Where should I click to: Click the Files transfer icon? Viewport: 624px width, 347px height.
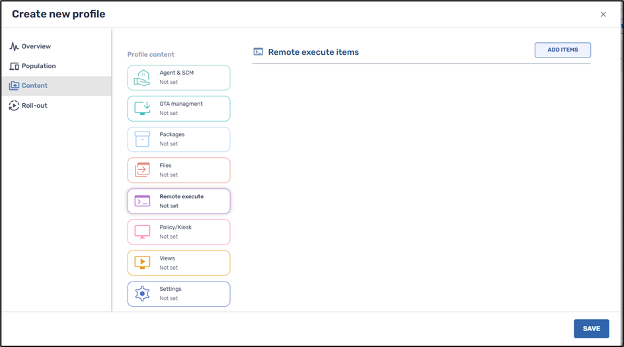[142, 170]
